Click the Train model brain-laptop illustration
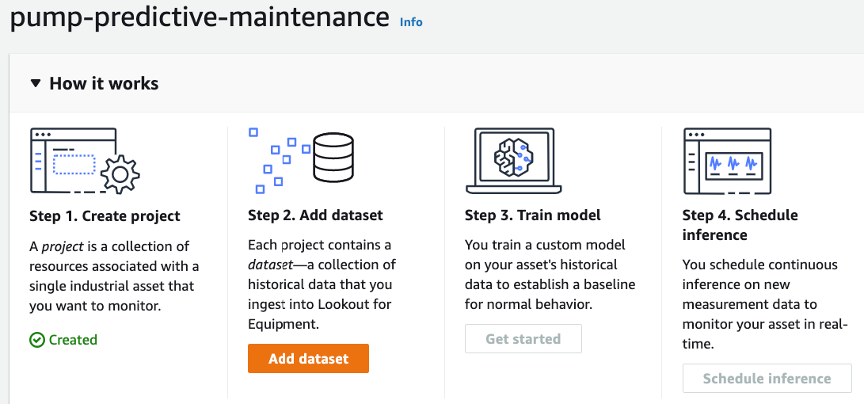The width and height of the screenshot is (864, 404). pyautogui.click(x=513, y=161)
